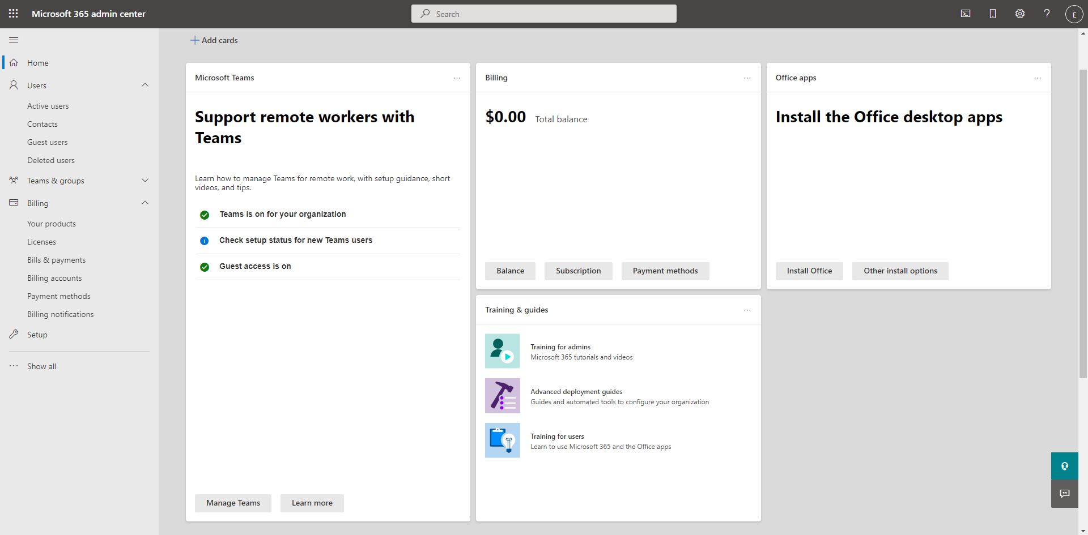
Task: Open the Settings gear icon
Action: coord(1020,14)
